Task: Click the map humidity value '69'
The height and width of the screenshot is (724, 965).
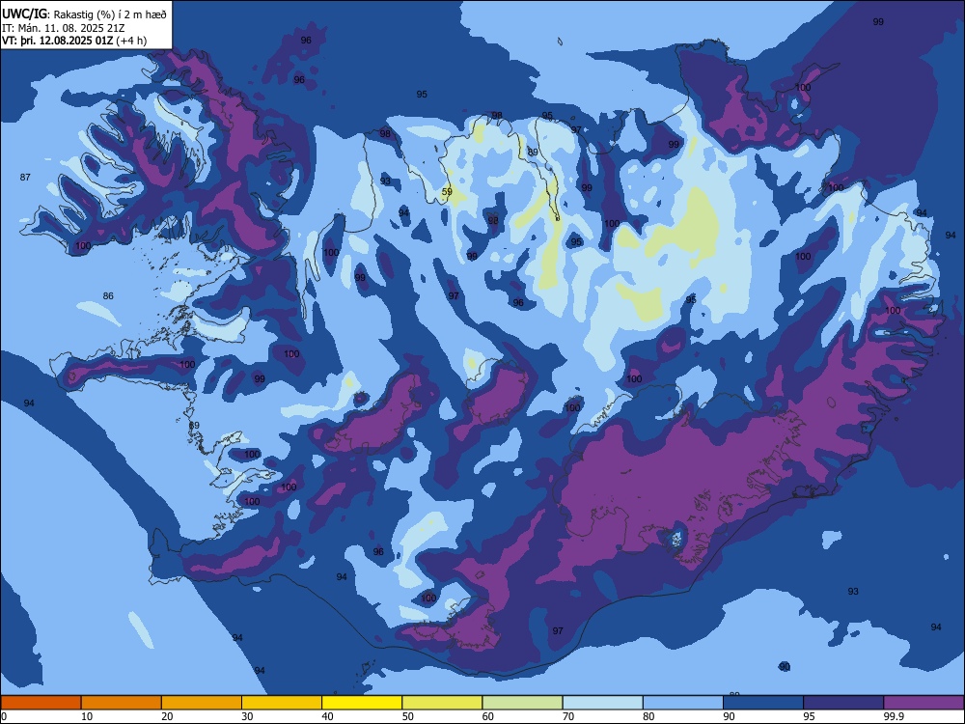Action: pos(195,426)
